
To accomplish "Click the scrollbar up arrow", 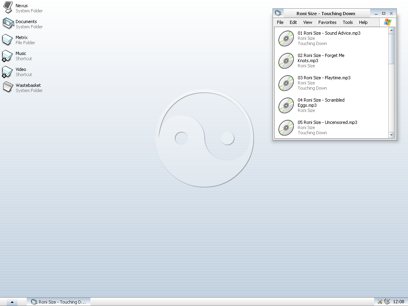I will pyautogui.click(x=391, y=30).
